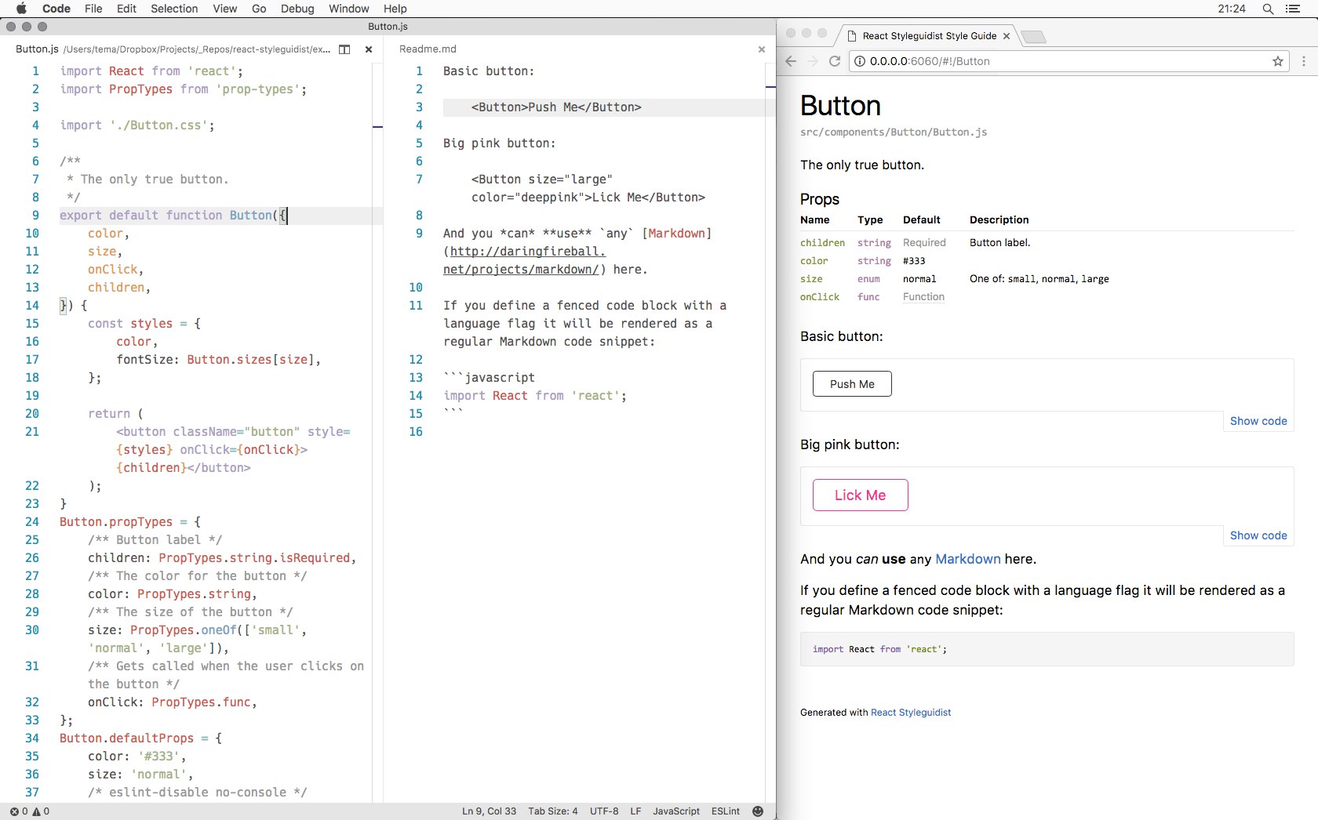This screenshot has width=1318, height=820.
Task: Open the File menu
Action: 93,9
